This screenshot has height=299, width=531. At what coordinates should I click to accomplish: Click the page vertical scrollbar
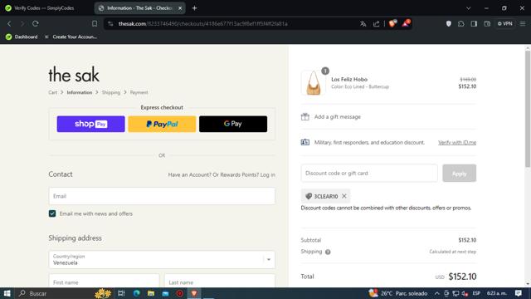pyautogui.click(x=528, y=109)
